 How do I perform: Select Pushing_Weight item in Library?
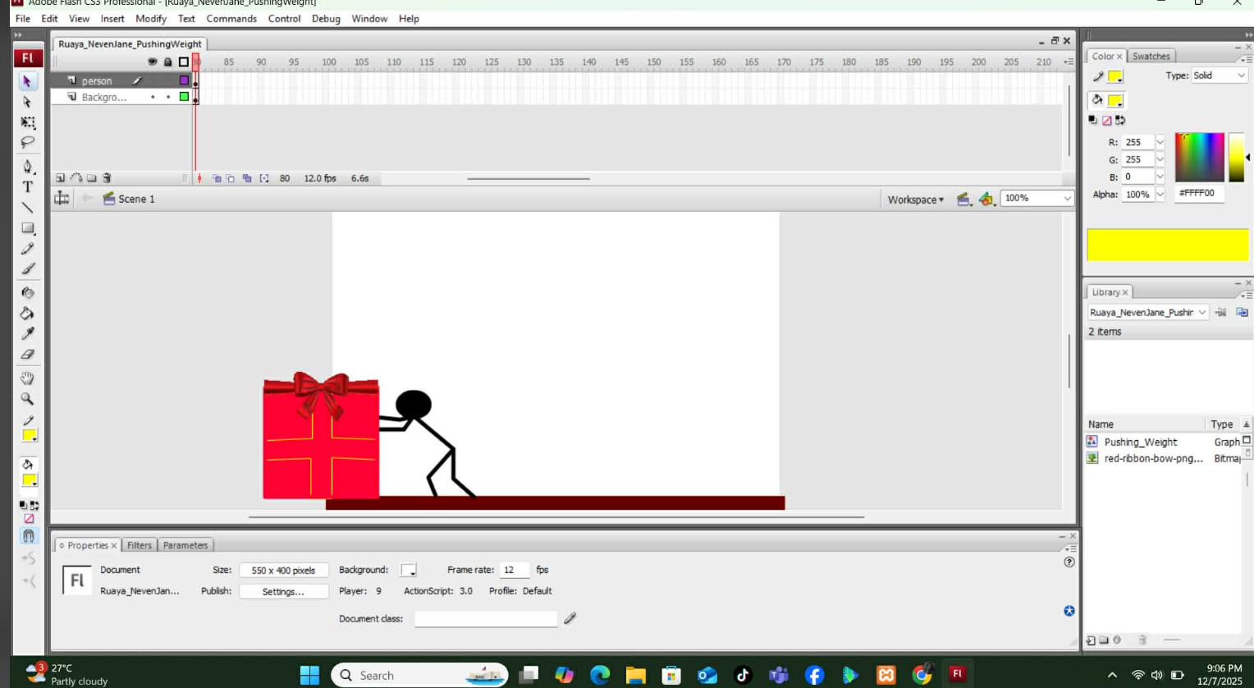(1140, 443)
